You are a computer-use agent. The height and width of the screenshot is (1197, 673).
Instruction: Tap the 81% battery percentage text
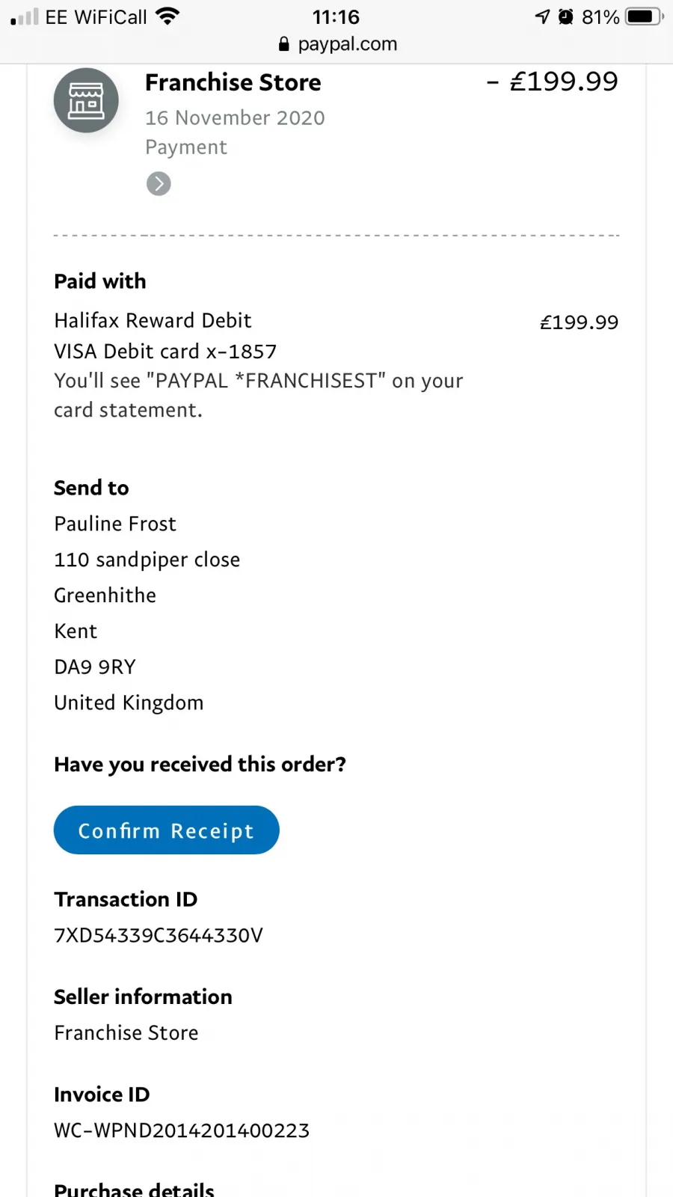[600, 16]
